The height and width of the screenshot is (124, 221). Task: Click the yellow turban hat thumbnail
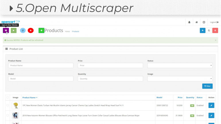15,105
